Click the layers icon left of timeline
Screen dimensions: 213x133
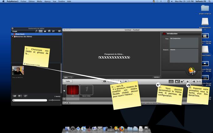click(x=65, y=91)
